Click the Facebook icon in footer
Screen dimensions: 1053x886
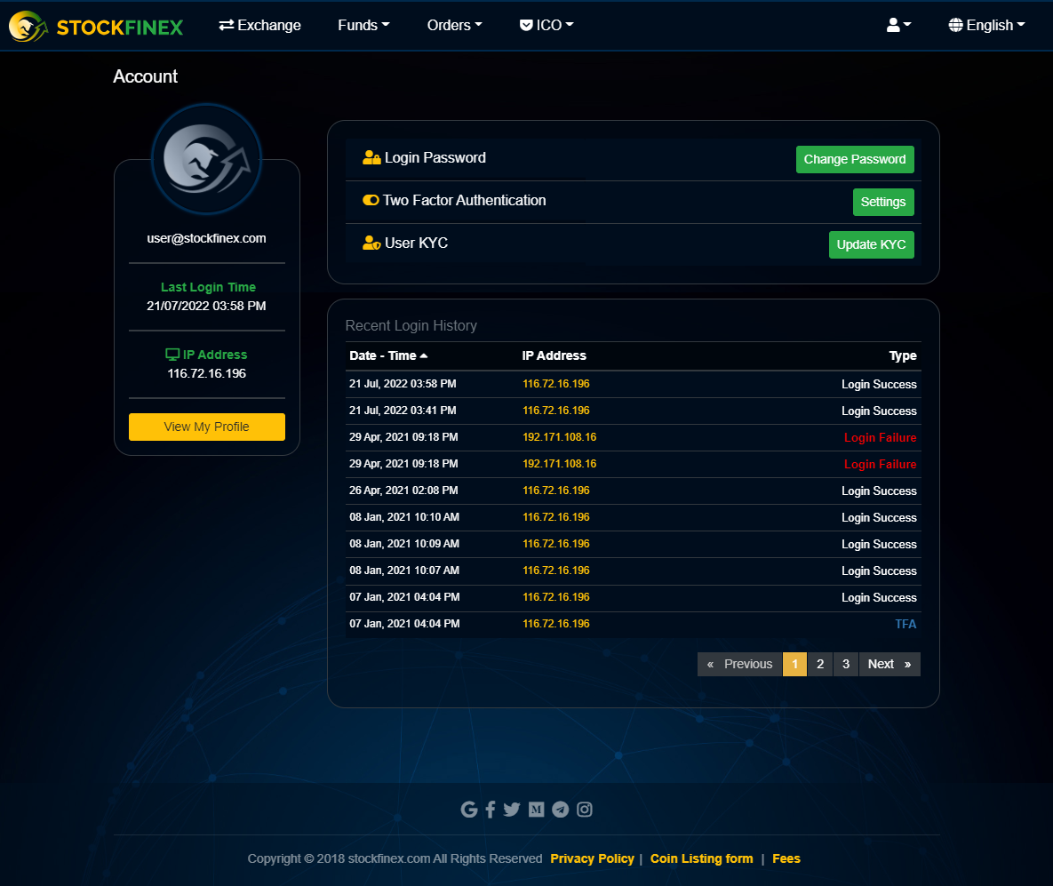click(x=491, y=810)
